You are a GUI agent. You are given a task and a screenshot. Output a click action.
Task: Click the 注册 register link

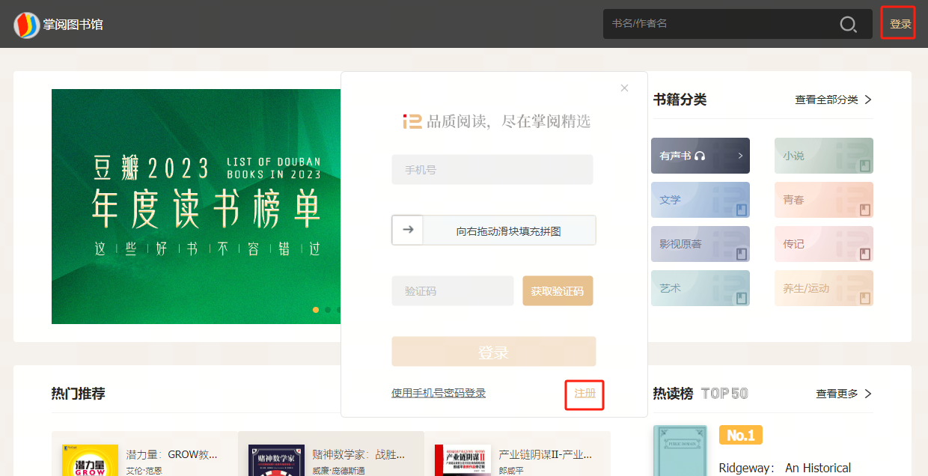coord(584,394)
